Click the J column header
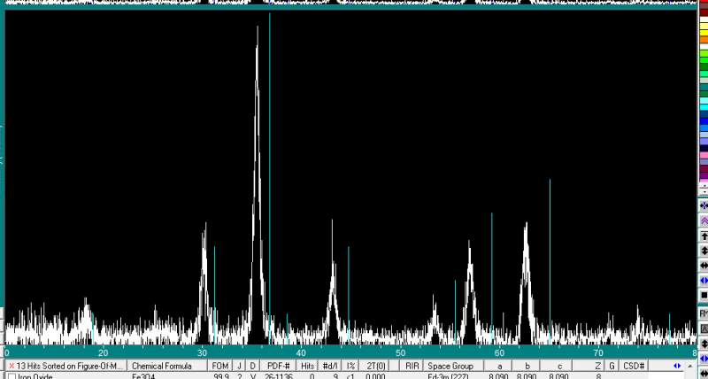 pos(240,366)
